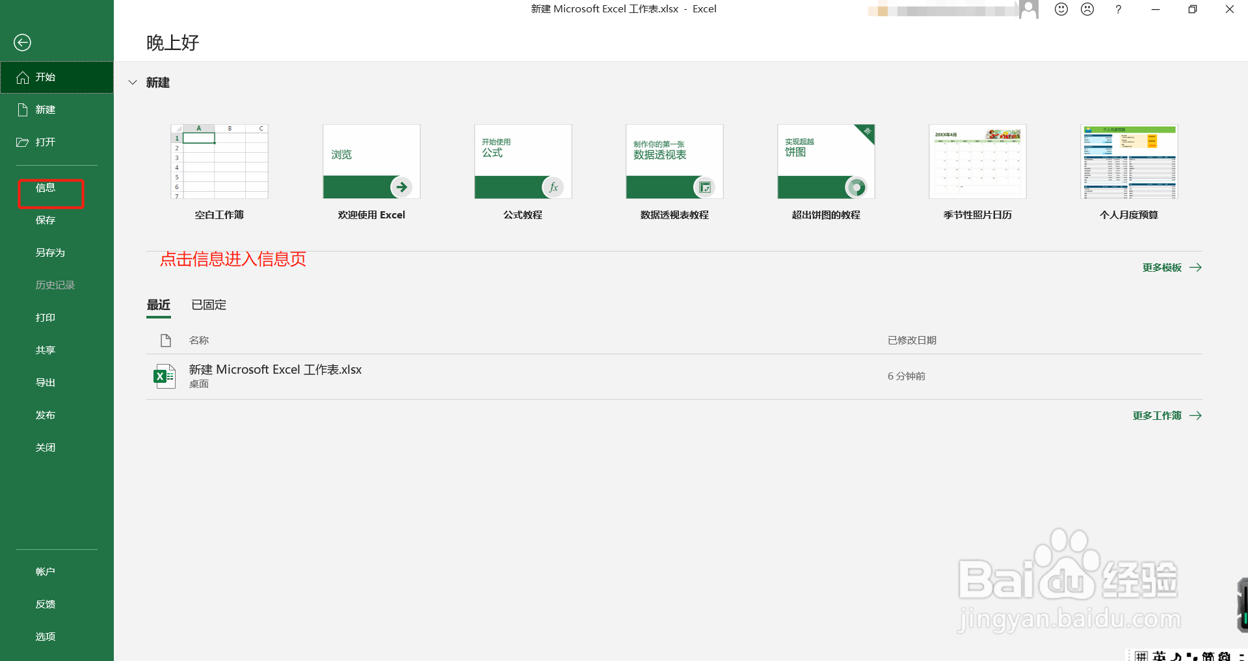Click the 6 分钟前 modified time

(x=907, y=376)
